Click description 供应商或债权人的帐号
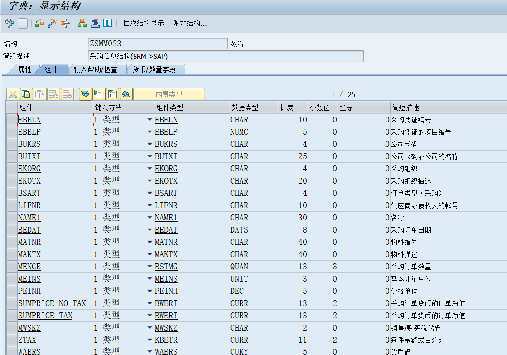507x355 pixels. click(x=424, y=205)
